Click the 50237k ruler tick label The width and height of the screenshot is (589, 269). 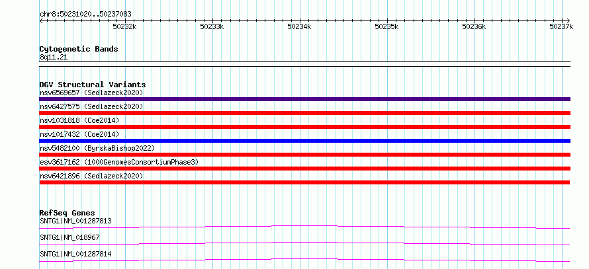point(561,26)
